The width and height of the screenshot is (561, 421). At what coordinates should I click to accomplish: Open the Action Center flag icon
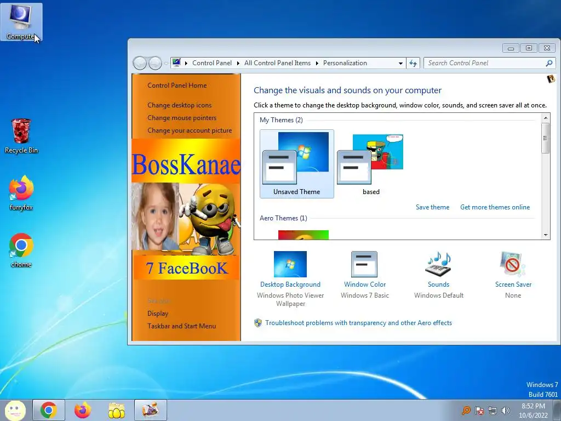[x=479, y=410]
